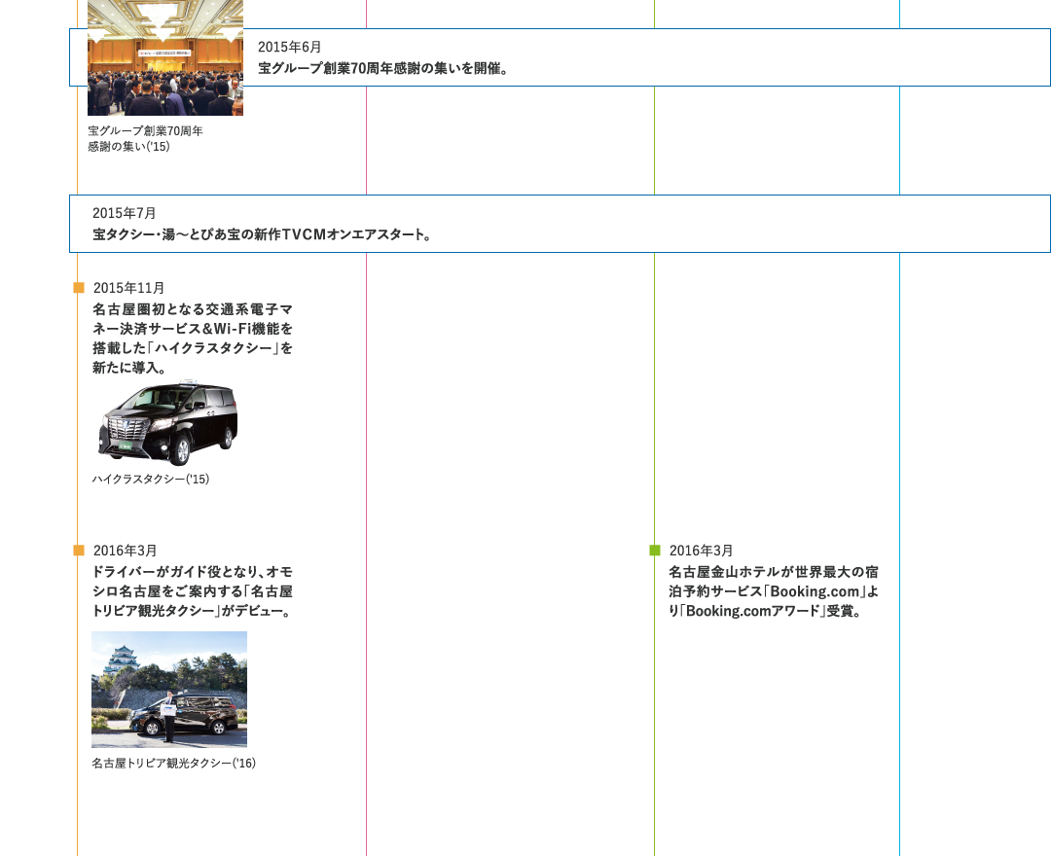Open the 70th anniversary gathering photo
The width and height of the screenshot is (1051, 856).
pos(164,57)
